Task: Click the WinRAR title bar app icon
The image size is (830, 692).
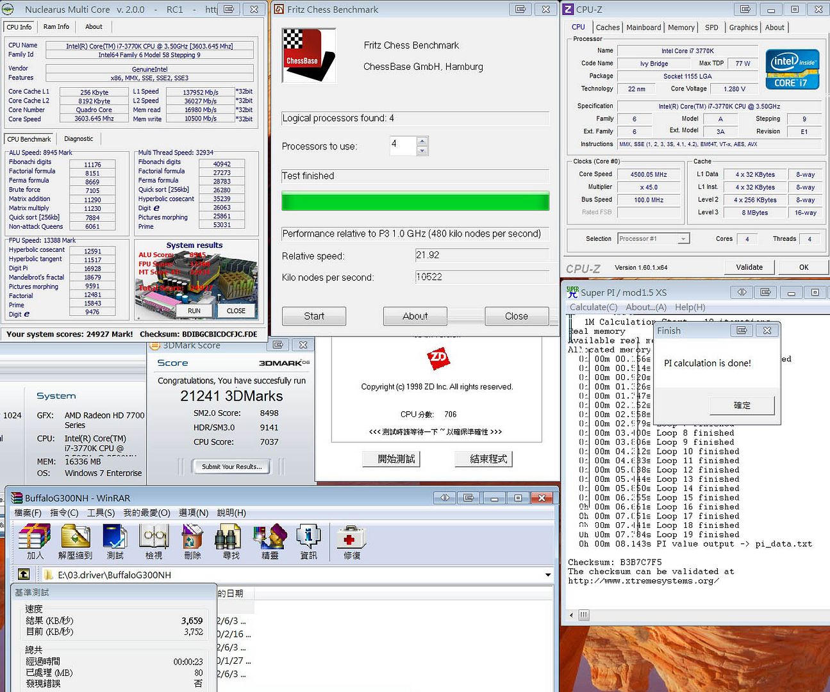Action: point(16,498)
